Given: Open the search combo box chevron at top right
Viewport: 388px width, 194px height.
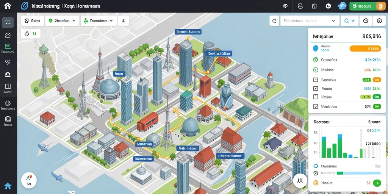Looking at the screenshot, I should point(333,21).
